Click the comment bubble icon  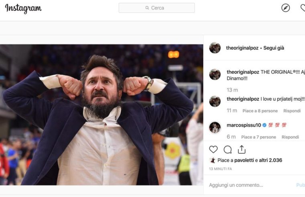[x=228, y=150]
